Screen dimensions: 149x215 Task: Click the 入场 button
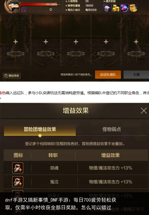136,75
